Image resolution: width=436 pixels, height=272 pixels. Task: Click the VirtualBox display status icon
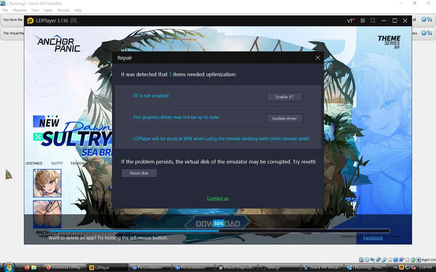396,260
